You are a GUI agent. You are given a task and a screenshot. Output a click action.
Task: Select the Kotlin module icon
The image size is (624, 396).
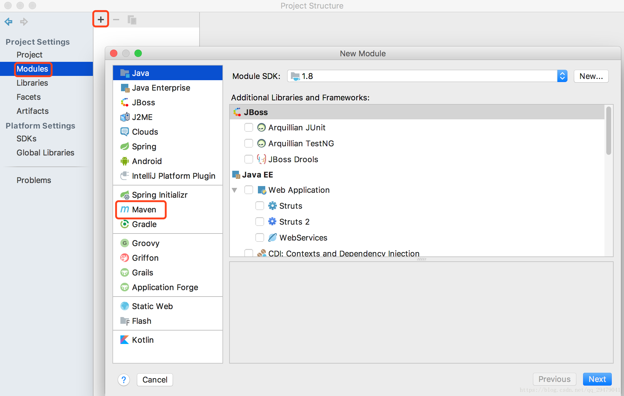click(x=125, y=340)
